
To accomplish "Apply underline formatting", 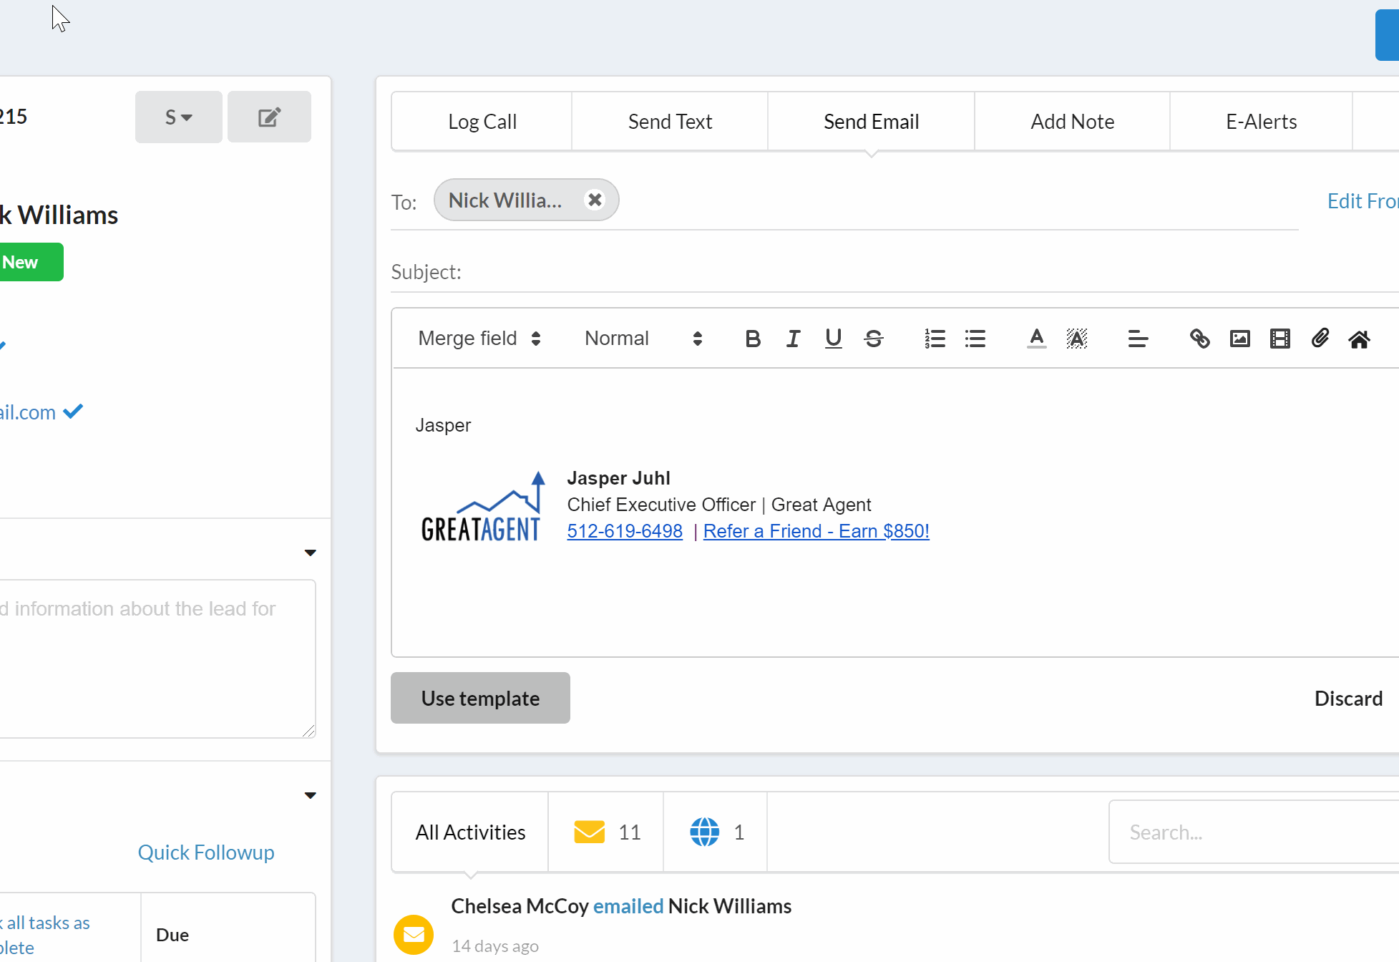I will (x=833, y=339).
